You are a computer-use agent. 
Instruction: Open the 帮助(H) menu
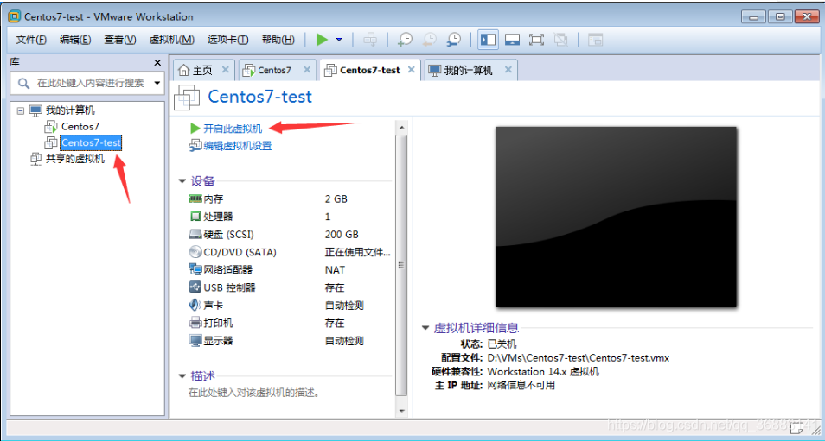tap(278, 40)
